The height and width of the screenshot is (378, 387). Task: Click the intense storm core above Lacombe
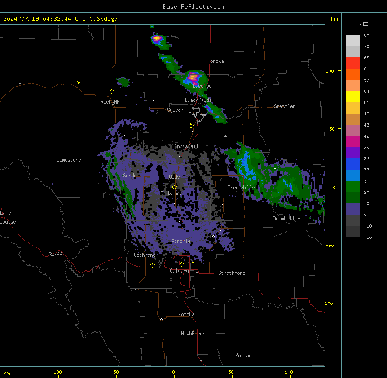[193, 77]
